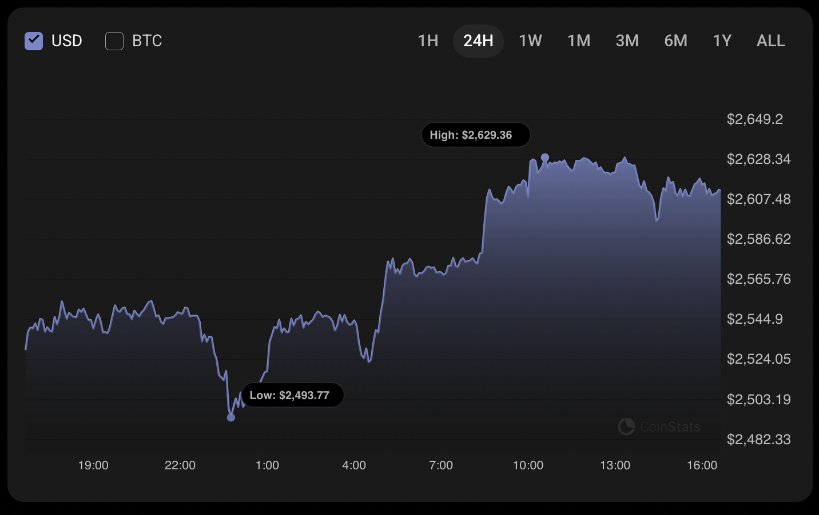Switch to the 1M monthly view
The image size is (819, 515).
point(579,41)
